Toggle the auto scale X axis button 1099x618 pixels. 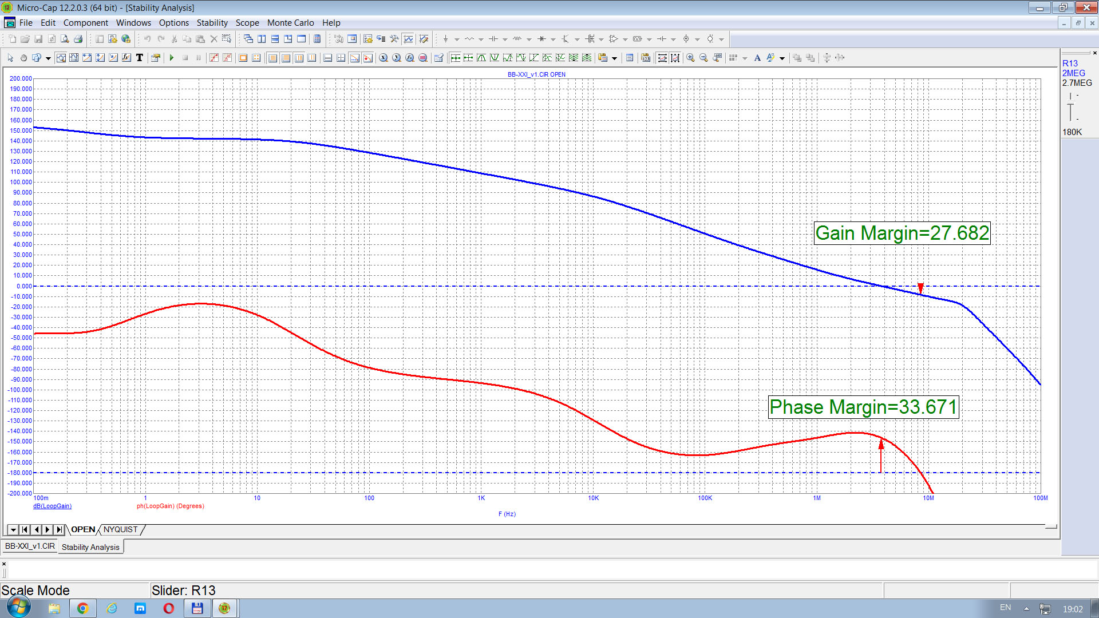(662, 58)
